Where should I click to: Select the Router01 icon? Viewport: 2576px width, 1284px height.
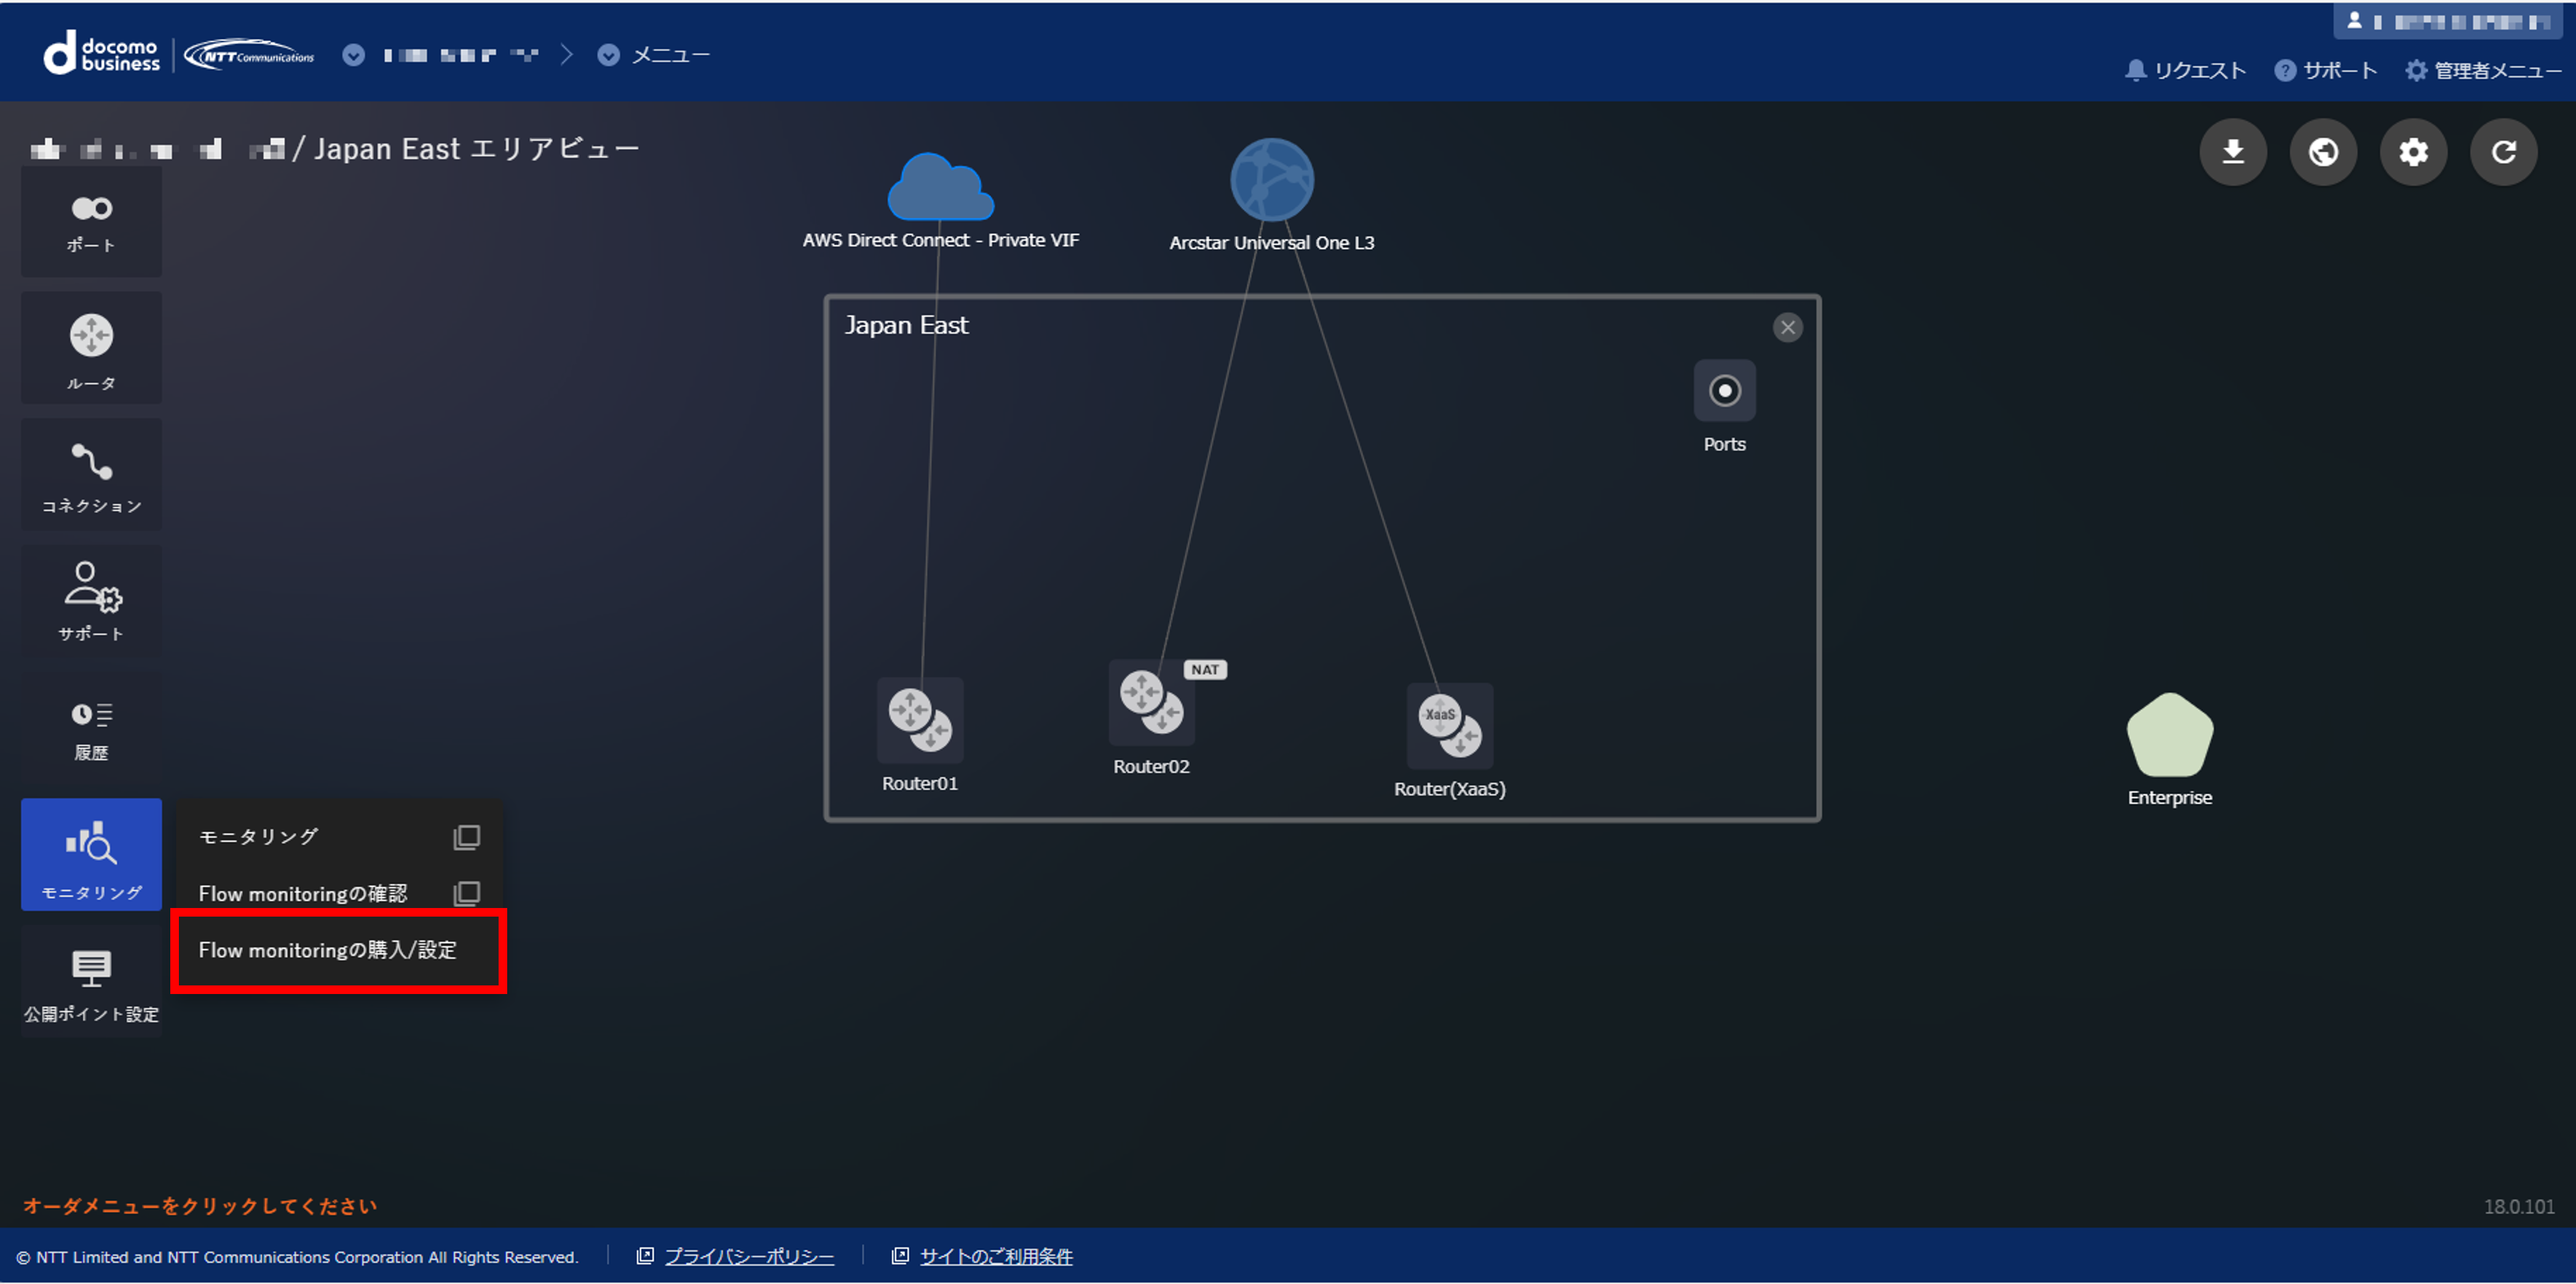920,721
